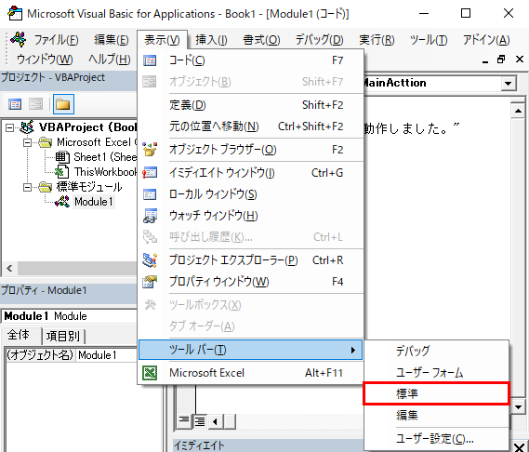Open the 実行(R) menu
529x452 pixels.
377,40
